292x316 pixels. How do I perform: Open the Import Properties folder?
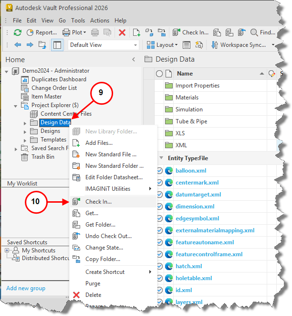tap(197, 86)
